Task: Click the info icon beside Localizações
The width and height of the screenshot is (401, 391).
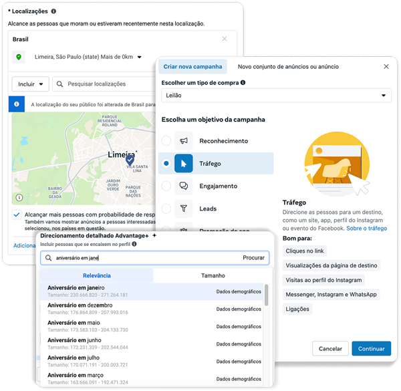Action: pos(53,11)
